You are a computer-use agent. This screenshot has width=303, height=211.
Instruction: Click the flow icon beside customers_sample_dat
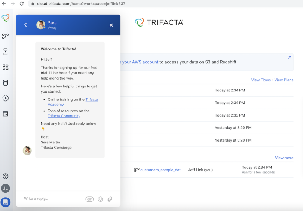tap(137, 170)
